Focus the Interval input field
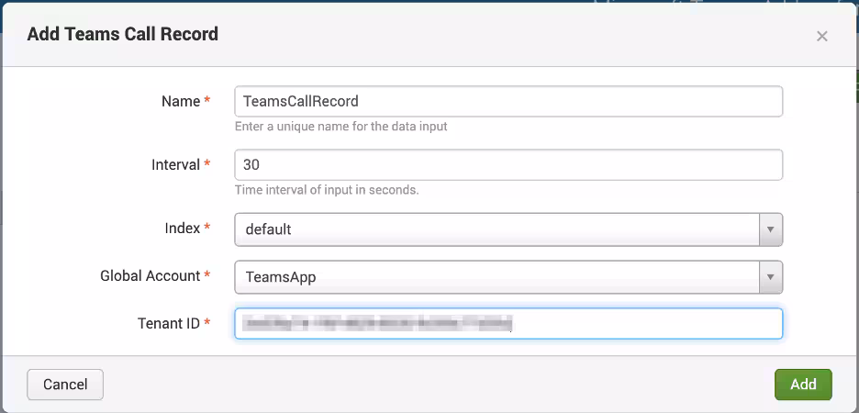This screenshot has height=413, width=859. [508, 165]
